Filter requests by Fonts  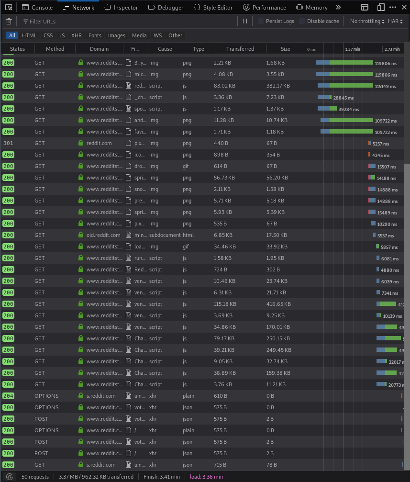(x=95, y=35)
